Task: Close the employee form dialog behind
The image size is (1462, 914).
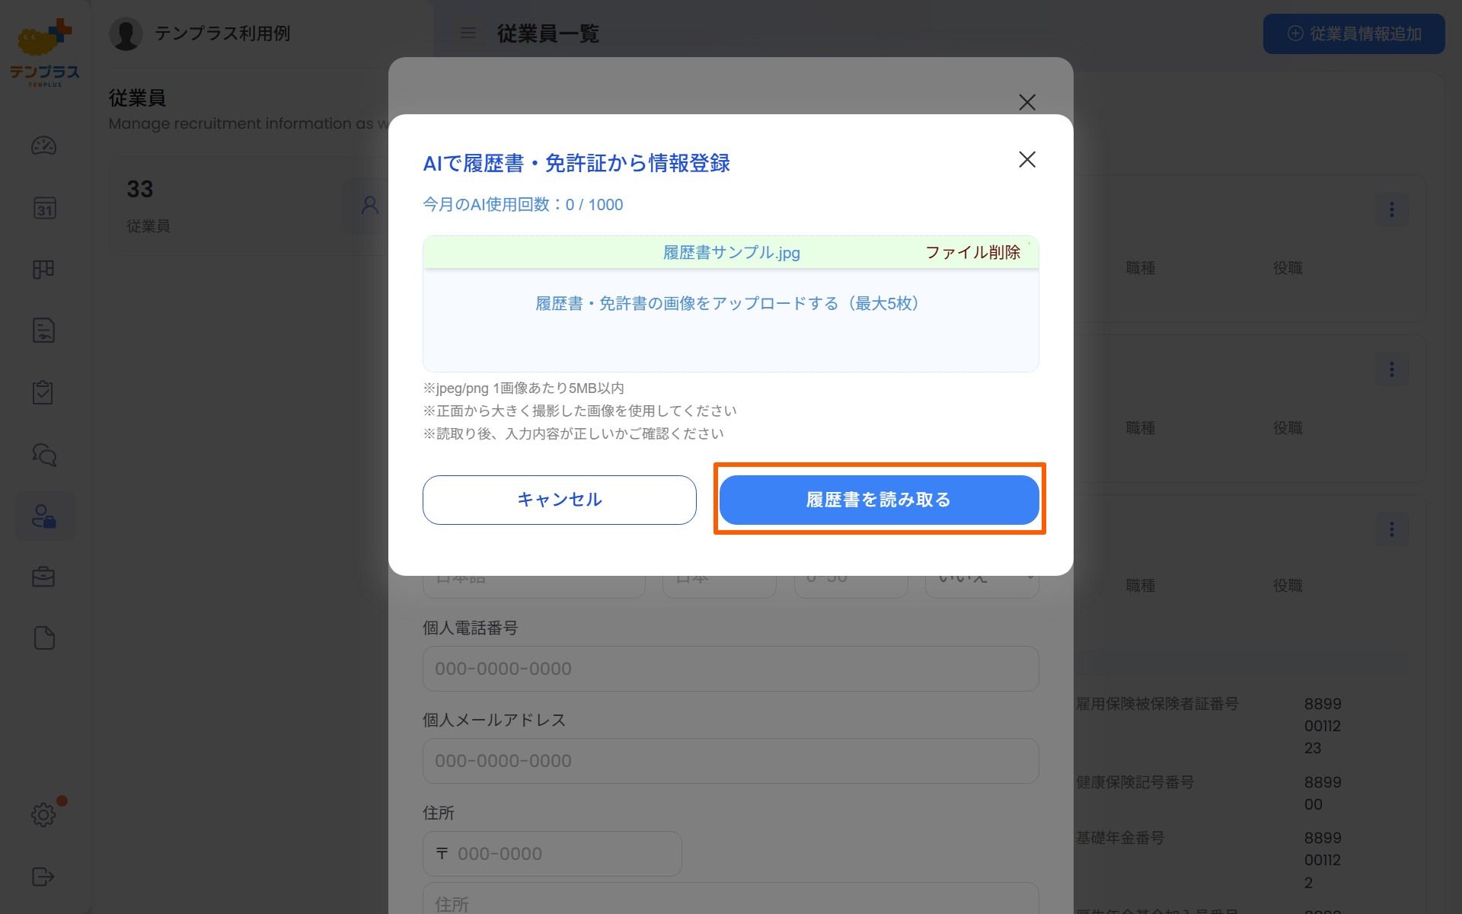Action: pyautogui.click(x=1027, y=102)
